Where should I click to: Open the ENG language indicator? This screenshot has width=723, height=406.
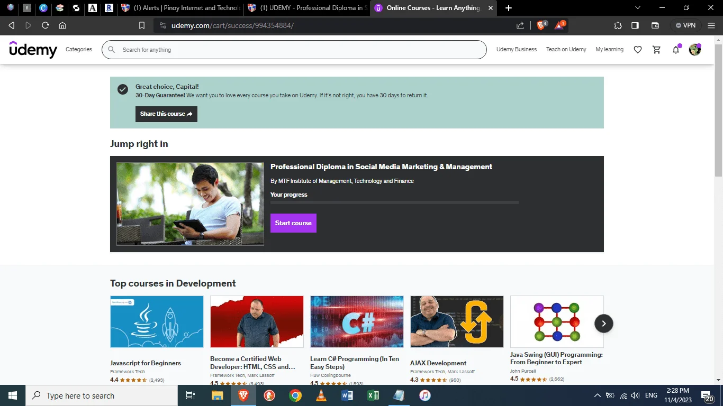[651, 395]
